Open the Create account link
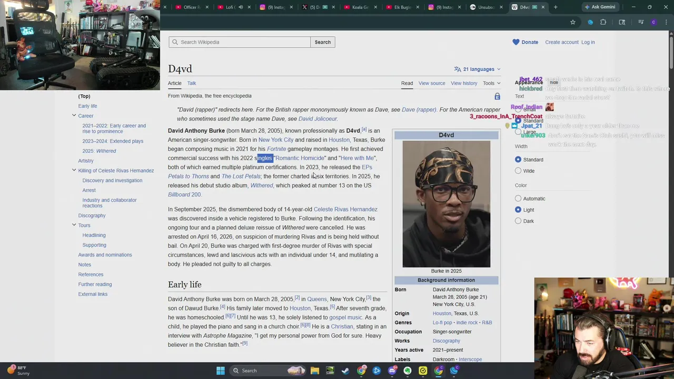 point(562,42)
